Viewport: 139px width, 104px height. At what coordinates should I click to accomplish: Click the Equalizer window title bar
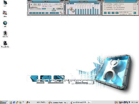(83, 1)
